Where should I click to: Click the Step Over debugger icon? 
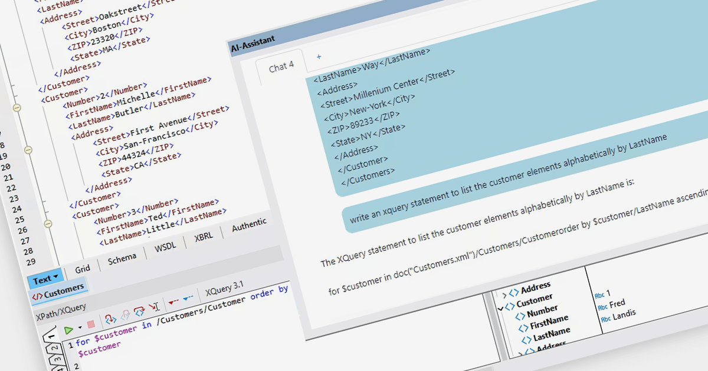[x=139, y=312]
